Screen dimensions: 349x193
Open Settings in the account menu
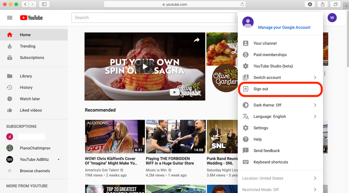(261, 128)
